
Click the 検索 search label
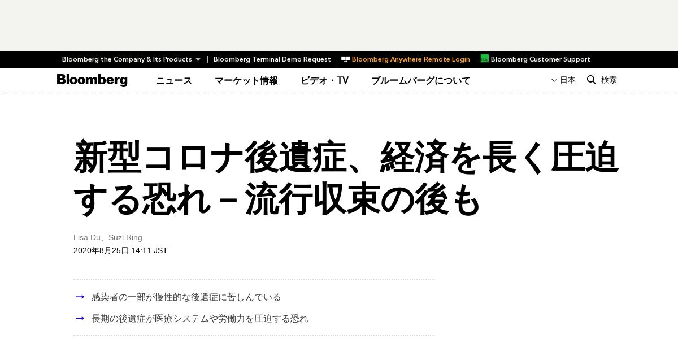tap(609, 80)
